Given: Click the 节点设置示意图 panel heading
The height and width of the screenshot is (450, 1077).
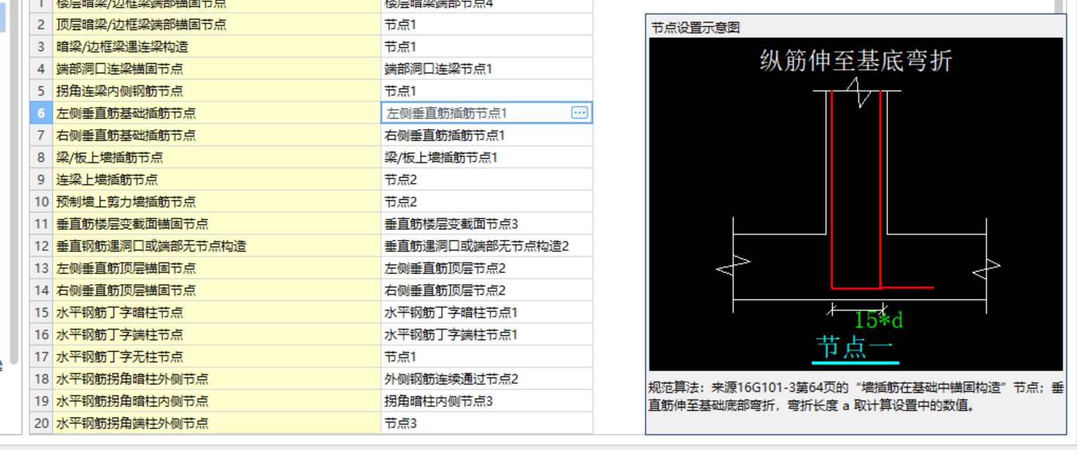Looking at the screenshot, I should 696,28.
